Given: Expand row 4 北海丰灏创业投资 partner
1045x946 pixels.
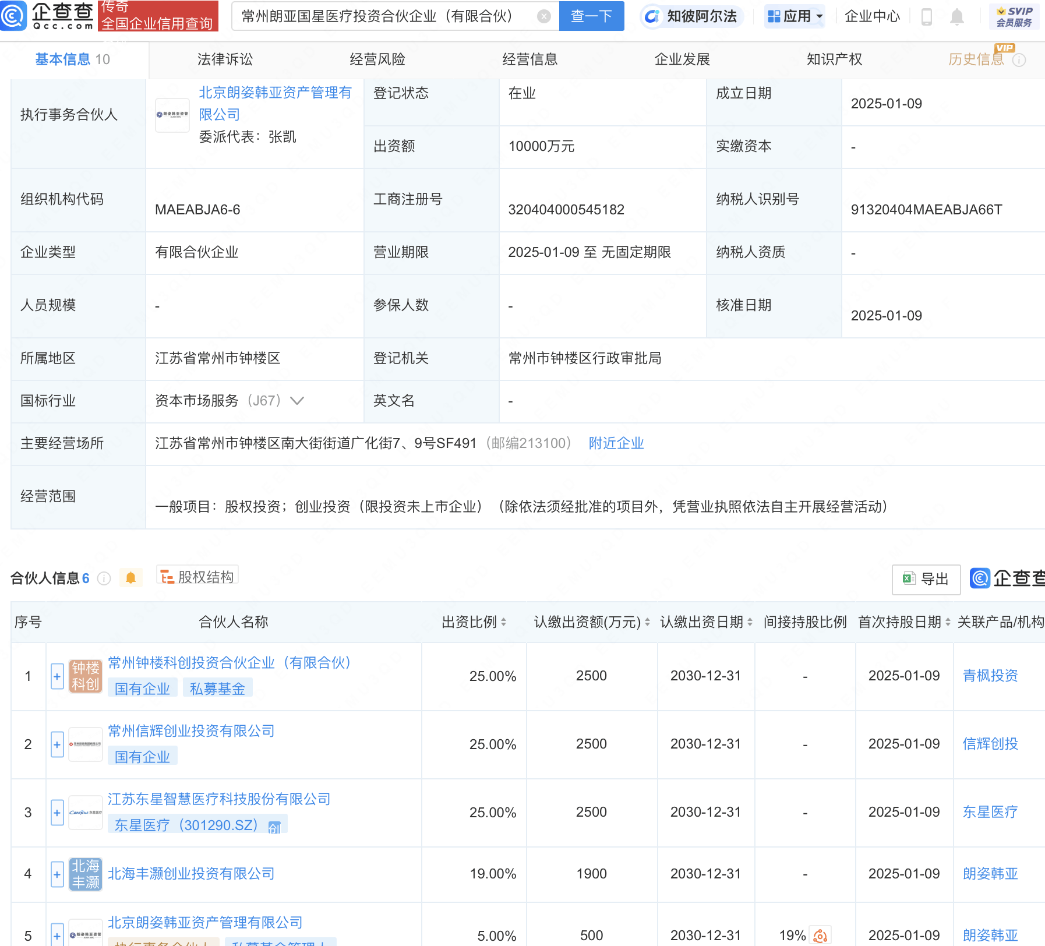Looking at the screenshot, I should point(57,874).
